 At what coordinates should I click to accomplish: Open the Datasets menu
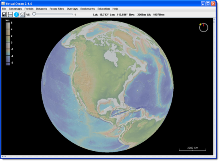[x=41, y=9]
